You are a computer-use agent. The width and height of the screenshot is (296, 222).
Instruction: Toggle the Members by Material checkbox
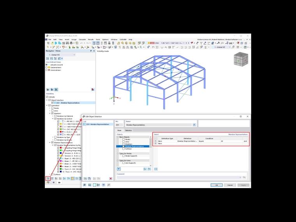click(55, 116)
